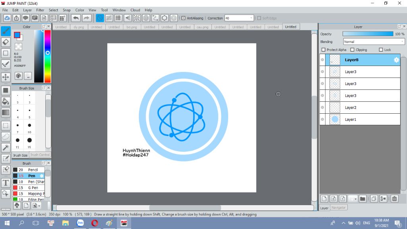This screenshot has width=407, height=229.
Task: Enable the Soft Edge checkbox
Action: tap(259, 18)
